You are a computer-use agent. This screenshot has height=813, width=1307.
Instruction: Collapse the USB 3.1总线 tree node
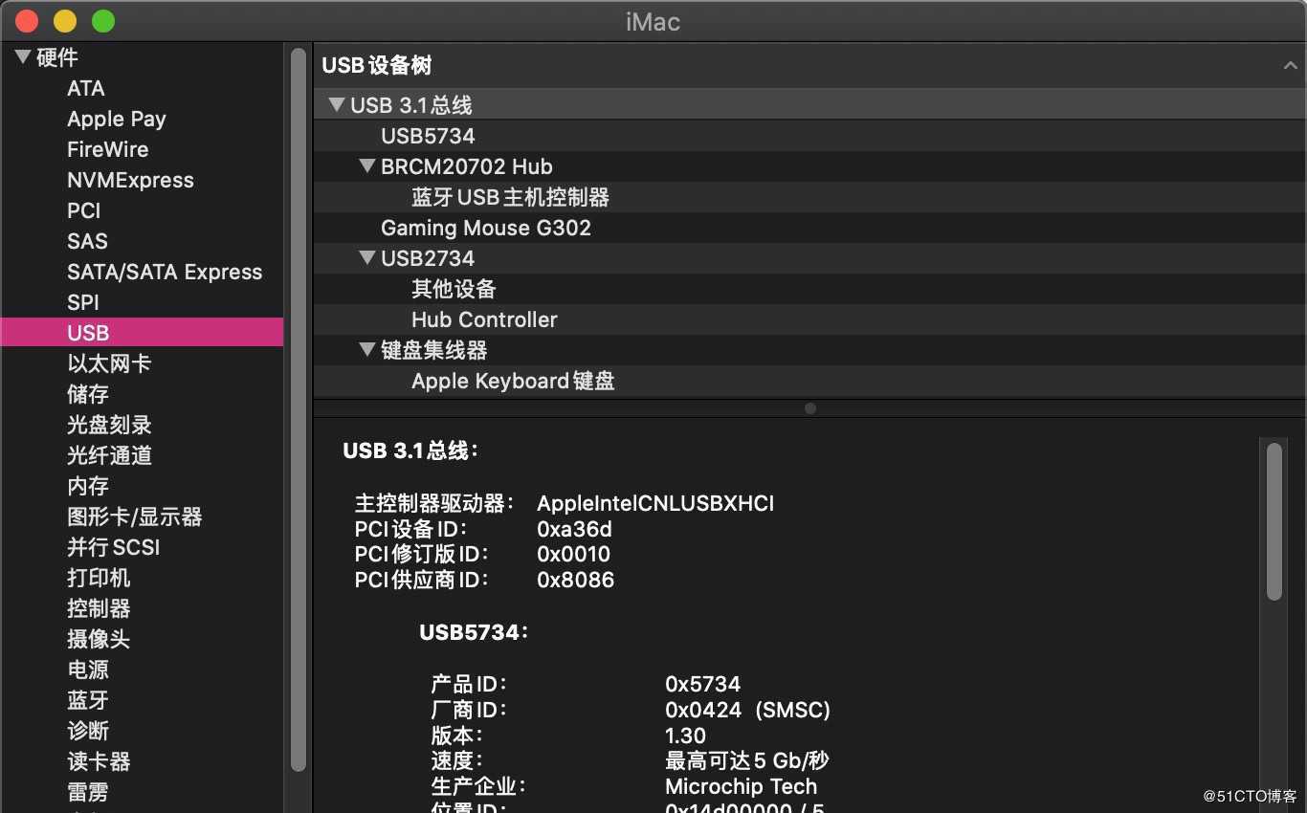[x=337, y=105]
